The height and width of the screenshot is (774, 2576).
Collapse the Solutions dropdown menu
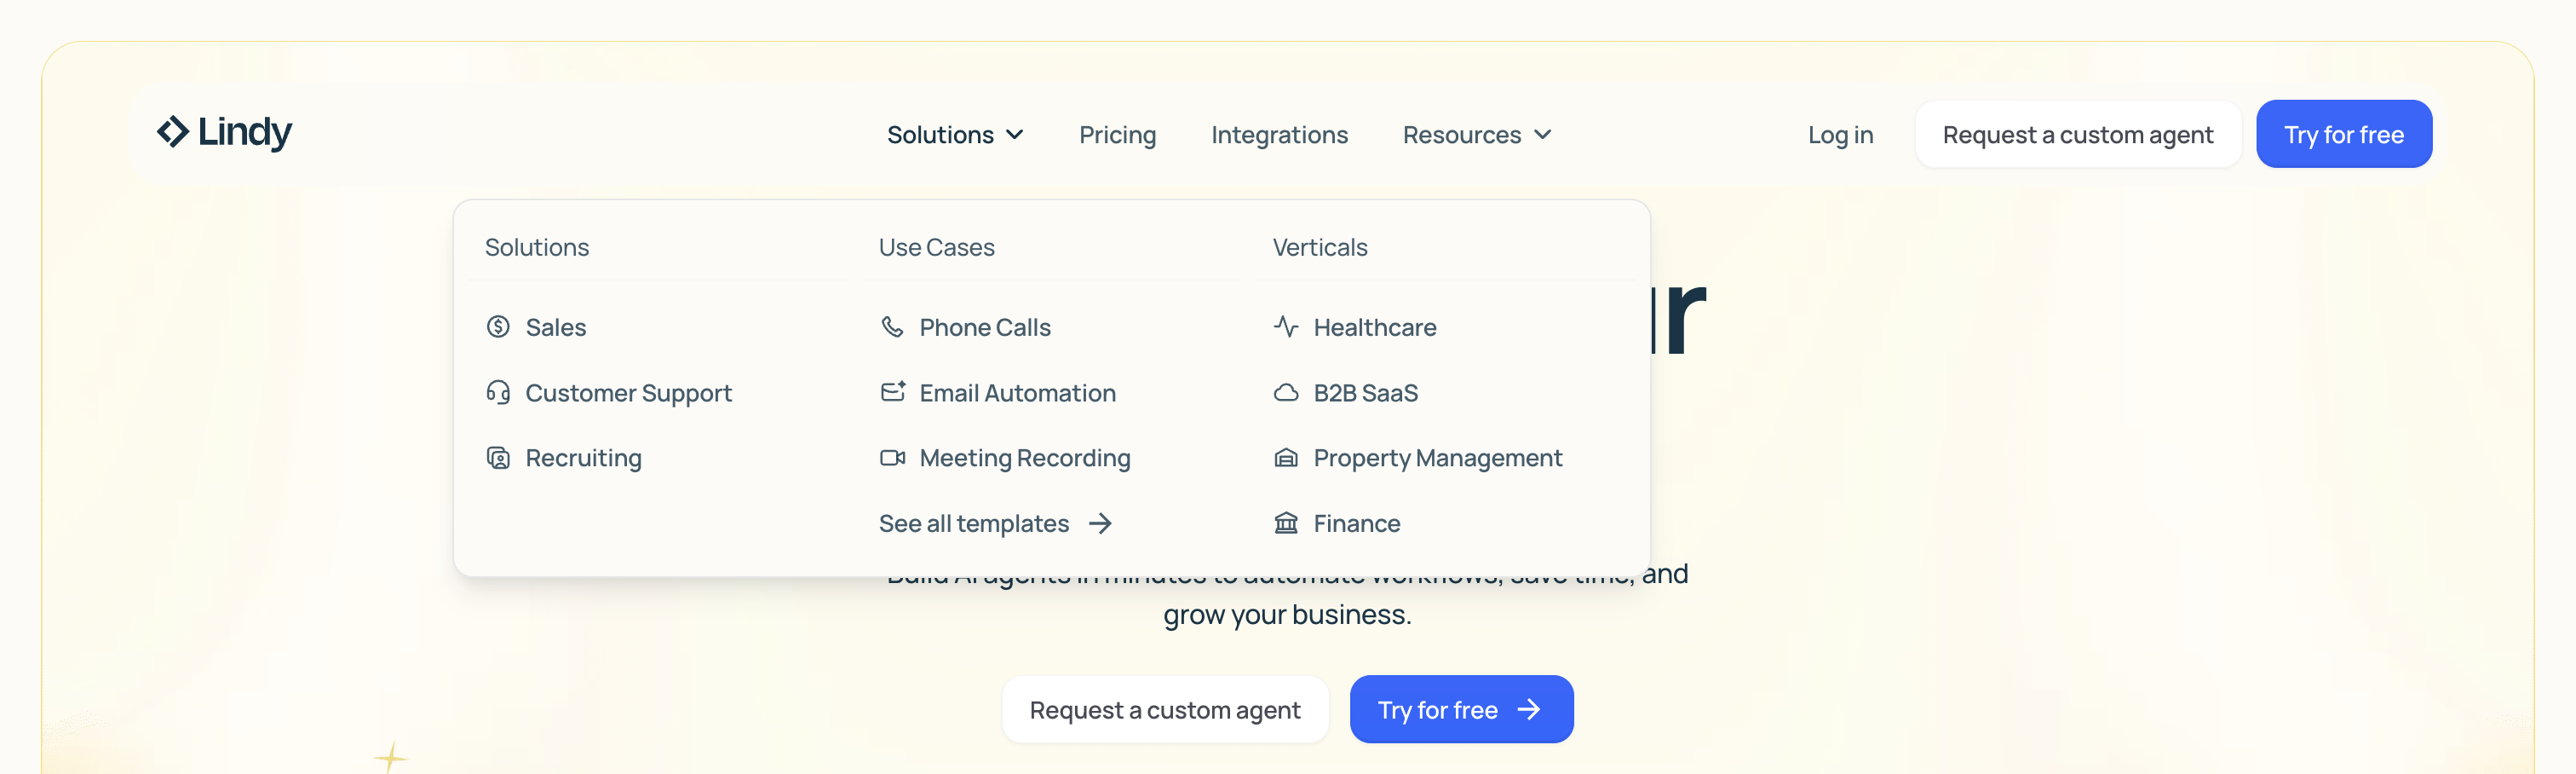click(955, 134)
